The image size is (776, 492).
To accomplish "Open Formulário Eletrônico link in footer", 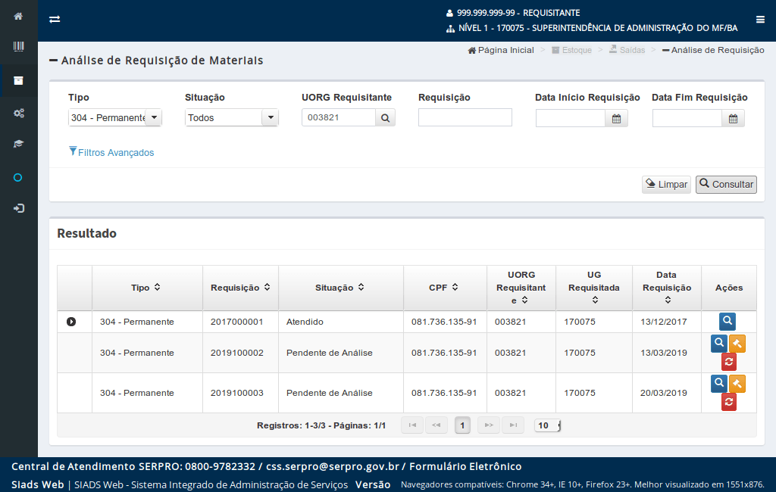I will [x=465, y=467].
